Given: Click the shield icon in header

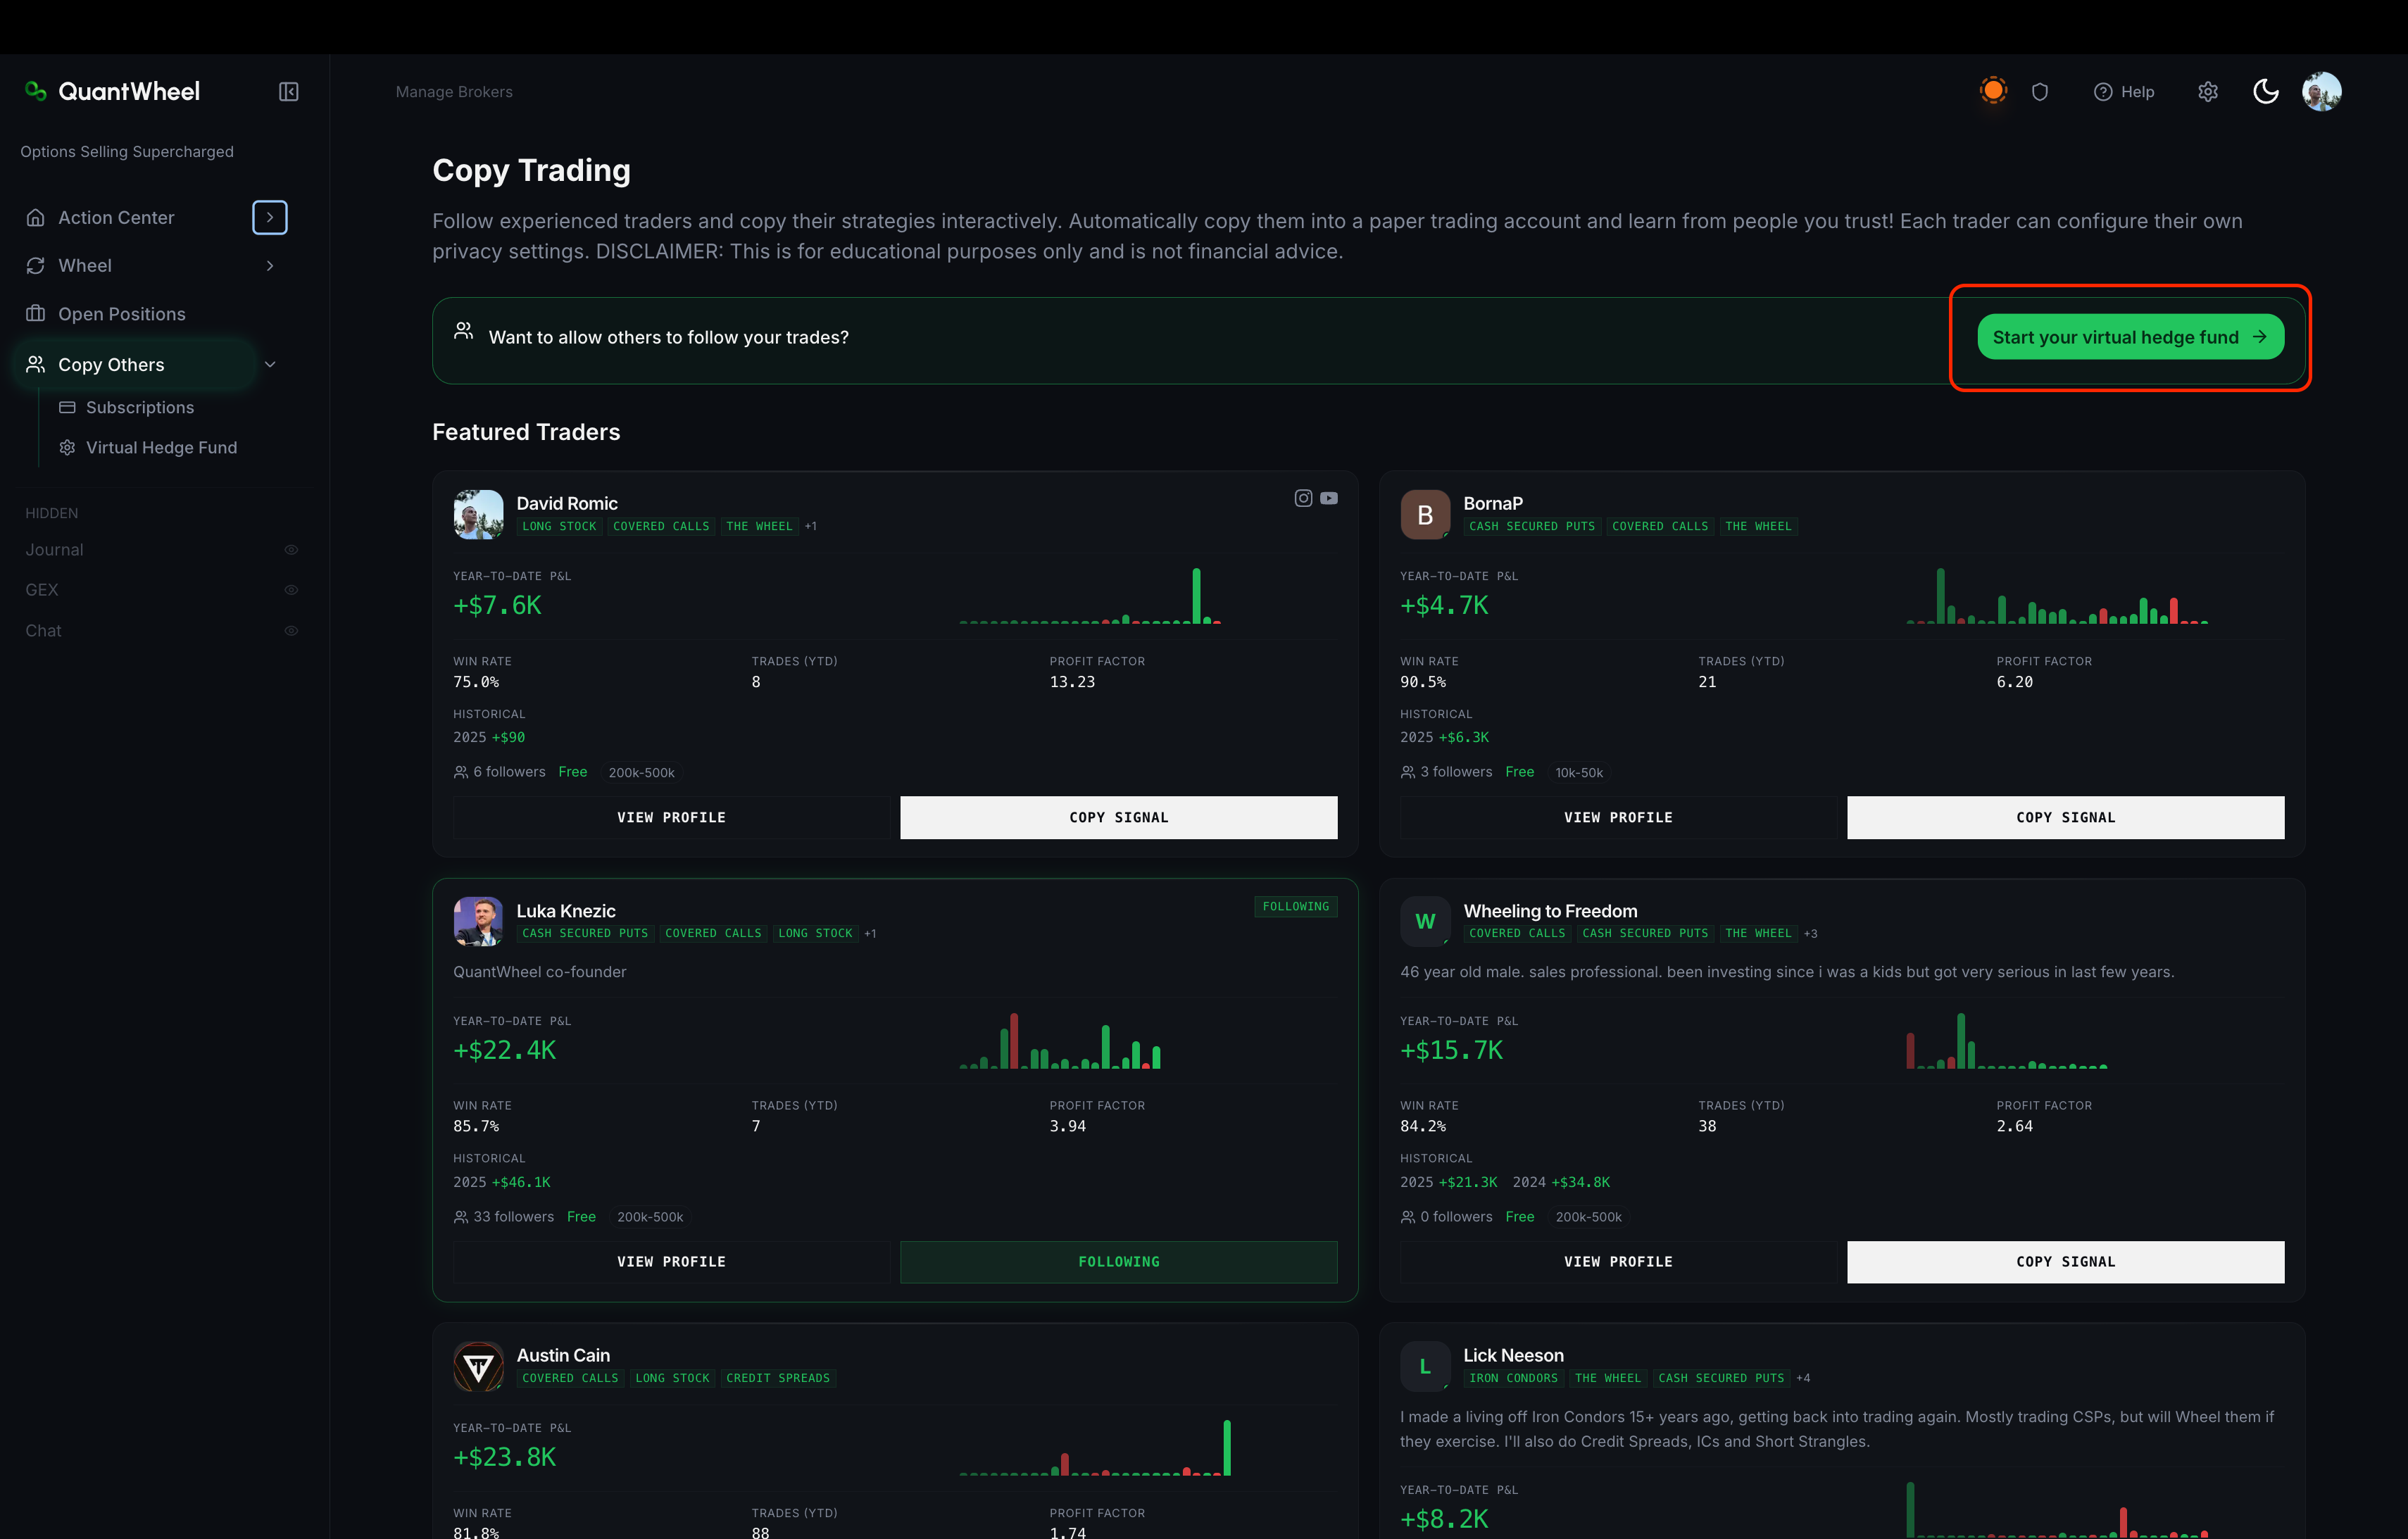Looking at the screenshot, I should 2040,92.
